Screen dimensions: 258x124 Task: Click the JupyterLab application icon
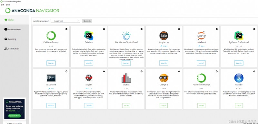[x=164, y=36]
